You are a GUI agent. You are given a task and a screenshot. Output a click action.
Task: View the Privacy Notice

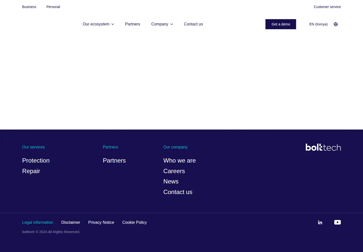(101, 222)
